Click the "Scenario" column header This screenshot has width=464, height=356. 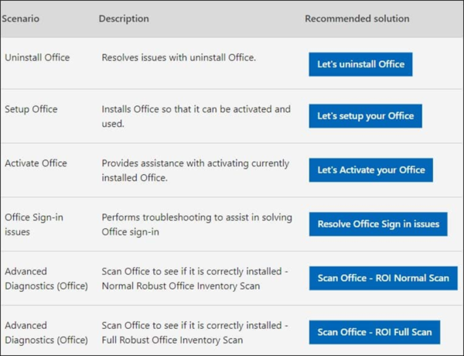tap(21, 19)
